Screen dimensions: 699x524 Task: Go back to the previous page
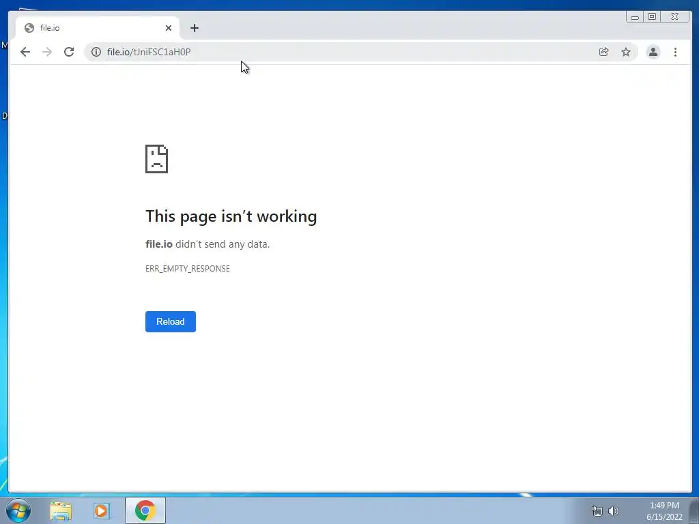click(x=25, y=52)
